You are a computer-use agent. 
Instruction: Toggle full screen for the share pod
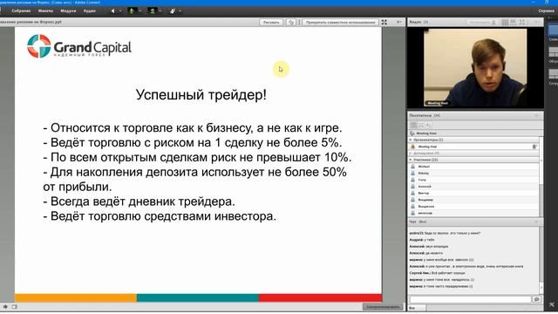pyautogui.click(x=384, y=22)
